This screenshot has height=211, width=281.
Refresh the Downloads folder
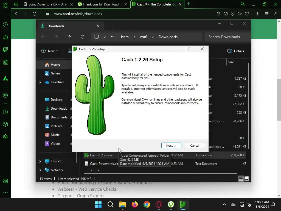(x=82, y=37)
